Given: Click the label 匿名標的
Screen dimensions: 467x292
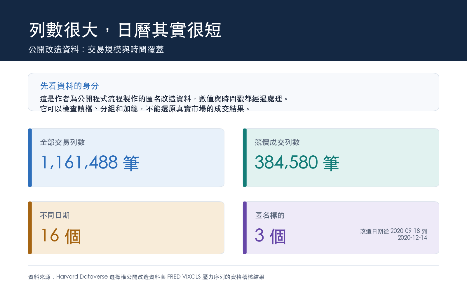Looking at the screenshot, I should (270, 215).
